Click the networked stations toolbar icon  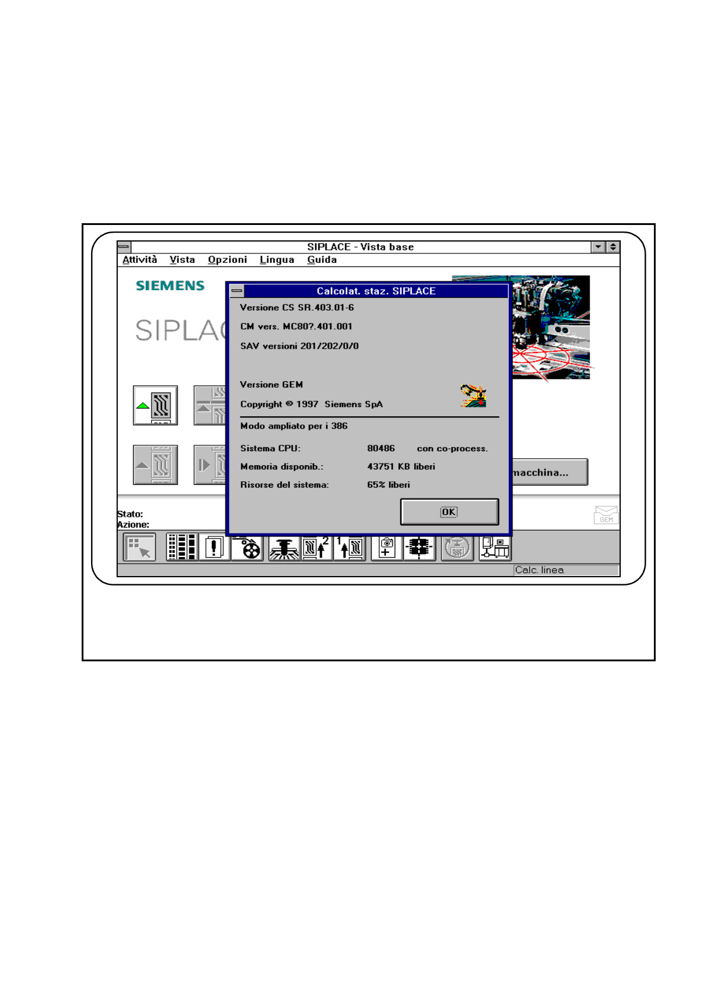(x=495, y=547)
